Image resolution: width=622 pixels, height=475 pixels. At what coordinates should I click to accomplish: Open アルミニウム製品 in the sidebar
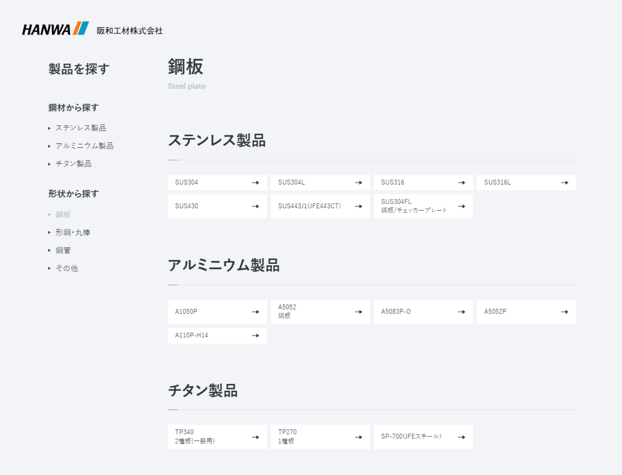[84, 146]
